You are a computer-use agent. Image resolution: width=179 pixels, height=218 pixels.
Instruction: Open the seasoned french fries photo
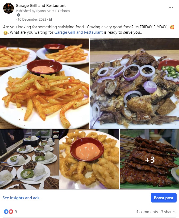[x=44, y=83]
